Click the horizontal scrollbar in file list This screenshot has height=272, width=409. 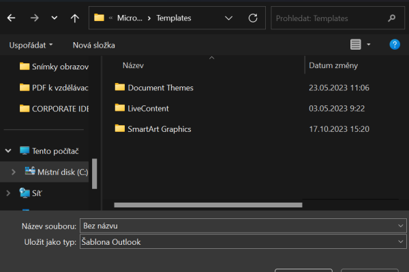(x=208, y=204)
